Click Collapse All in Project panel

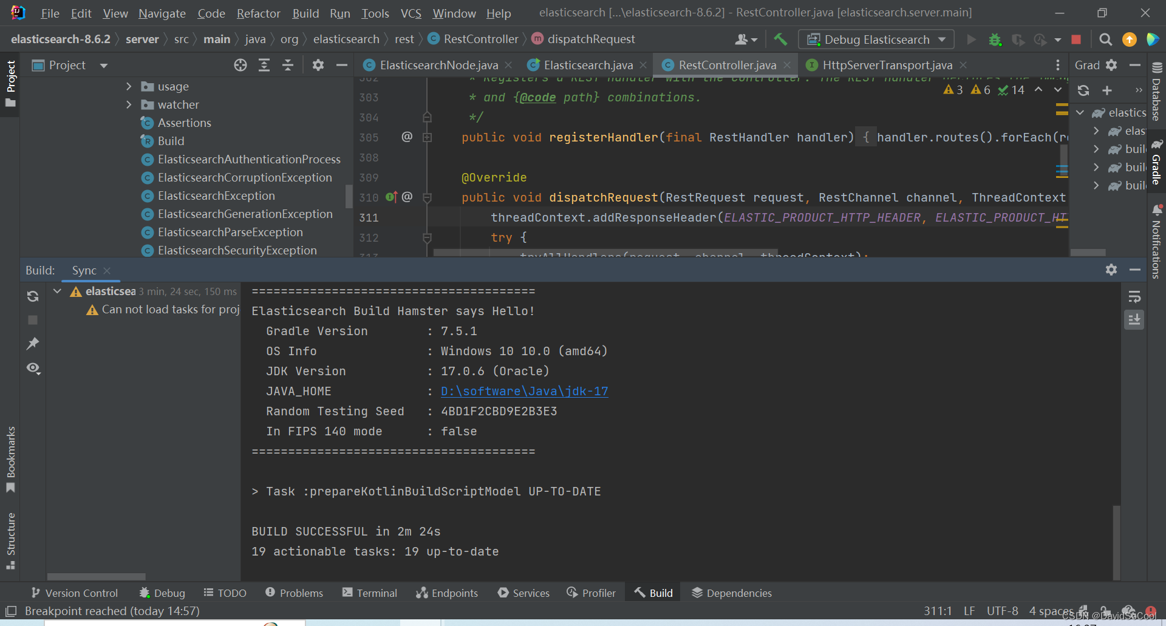click(x=288, y=65)
